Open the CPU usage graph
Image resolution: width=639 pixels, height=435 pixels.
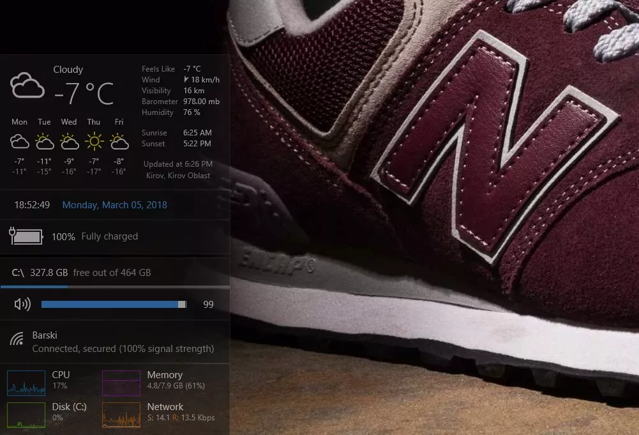[x=26, y=383]
